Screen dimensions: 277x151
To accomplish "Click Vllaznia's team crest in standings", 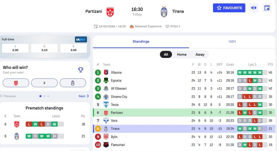I will click(x=106, y=73).
